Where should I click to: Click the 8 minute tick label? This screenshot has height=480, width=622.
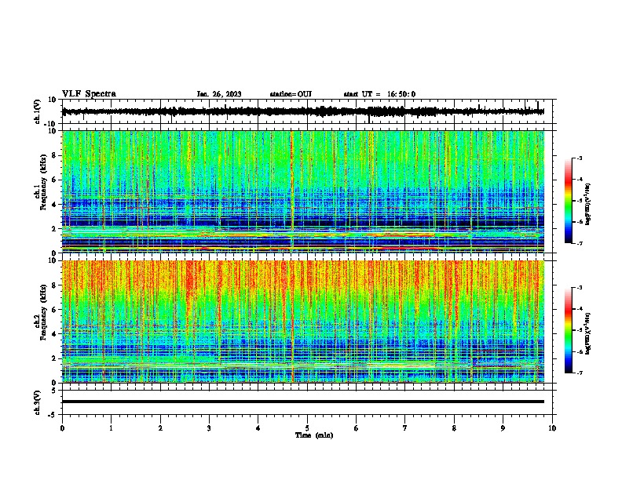(454, 428)
